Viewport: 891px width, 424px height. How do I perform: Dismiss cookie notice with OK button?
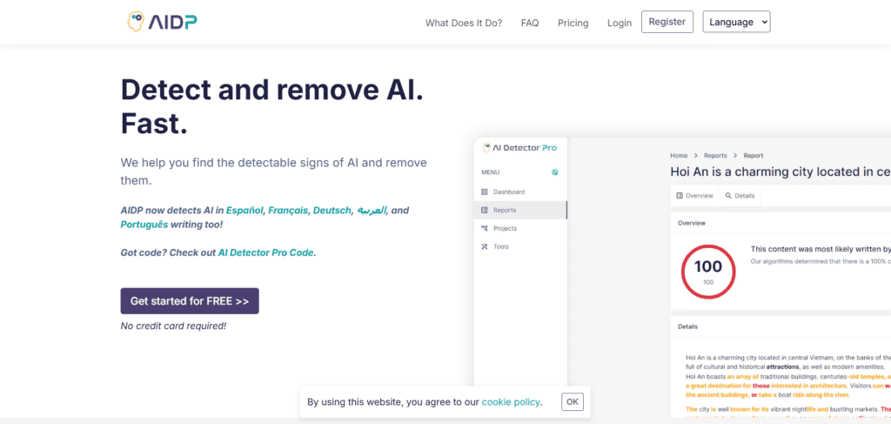click(573, 402)
